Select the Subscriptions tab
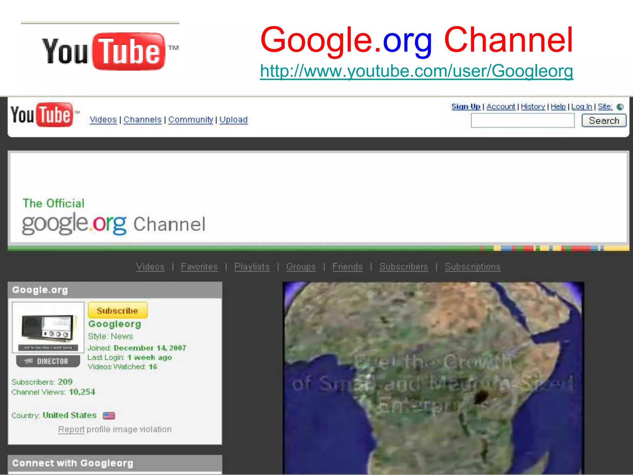The image size is (633, 475). (x=473, y=267)
